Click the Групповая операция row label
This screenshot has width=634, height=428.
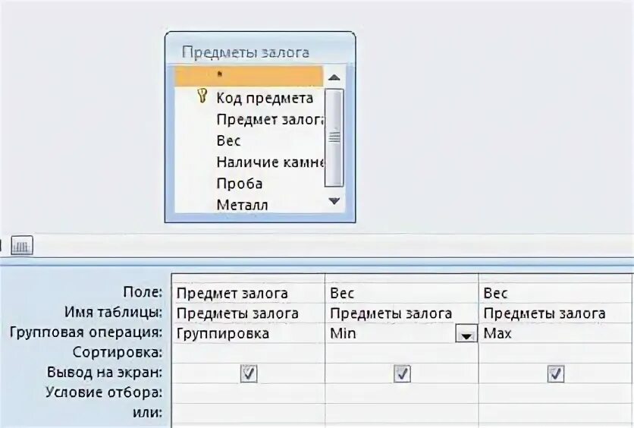tap(86, 332)
